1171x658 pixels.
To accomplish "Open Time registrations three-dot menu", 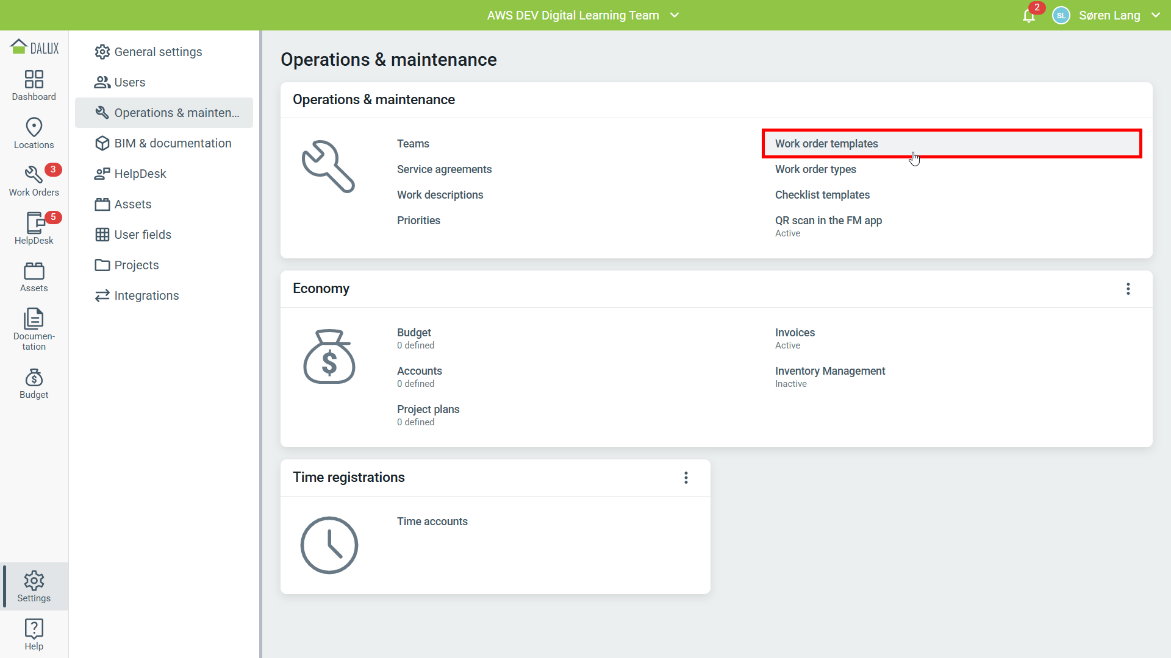I will pyautogui.click(x=686, y=478).
